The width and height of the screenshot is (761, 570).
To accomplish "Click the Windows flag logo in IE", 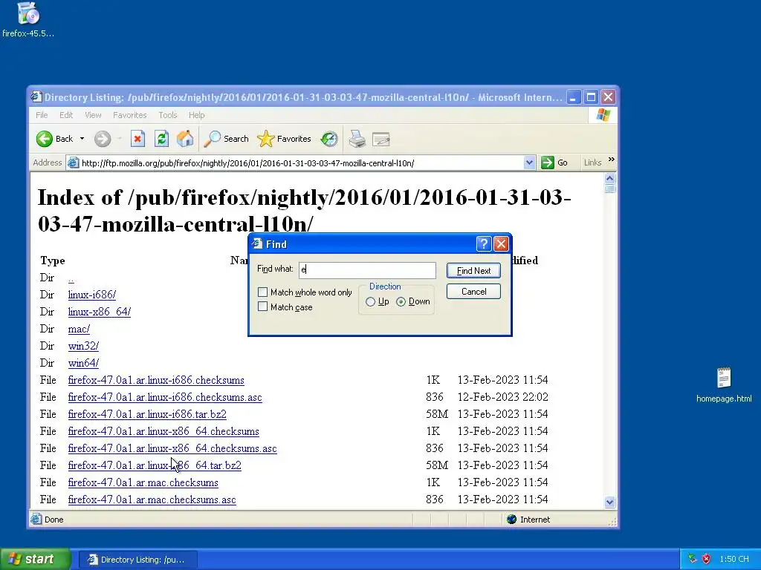I will (603, 115).
